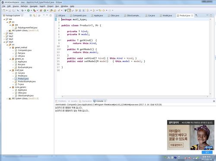Click the button below the popup ad
The height and width of the screenshot is (161, 216).
207,152
